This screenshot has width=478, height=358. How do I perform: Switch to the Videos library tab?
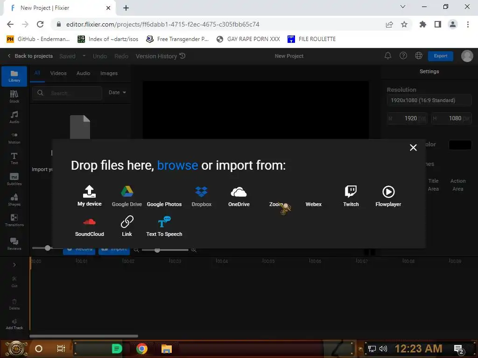point(58,73)
